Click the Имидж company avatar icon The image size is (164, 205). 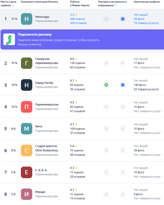27,194
